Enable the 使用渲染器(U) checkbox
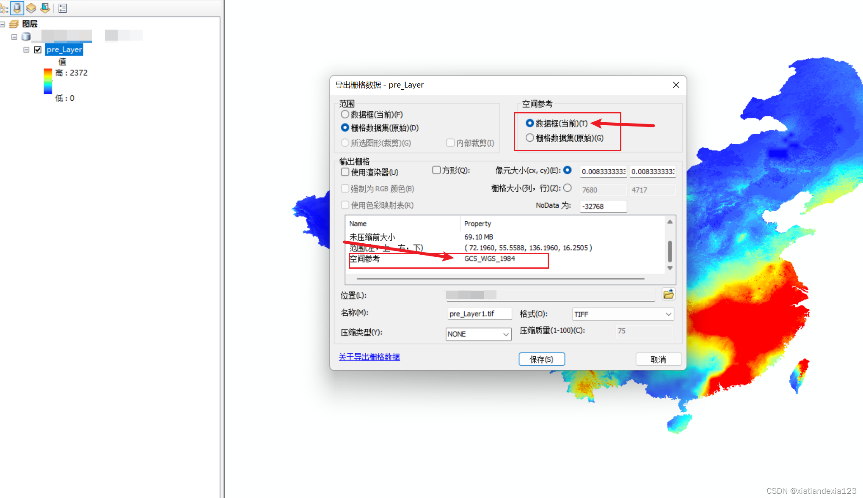 [345, 172]
